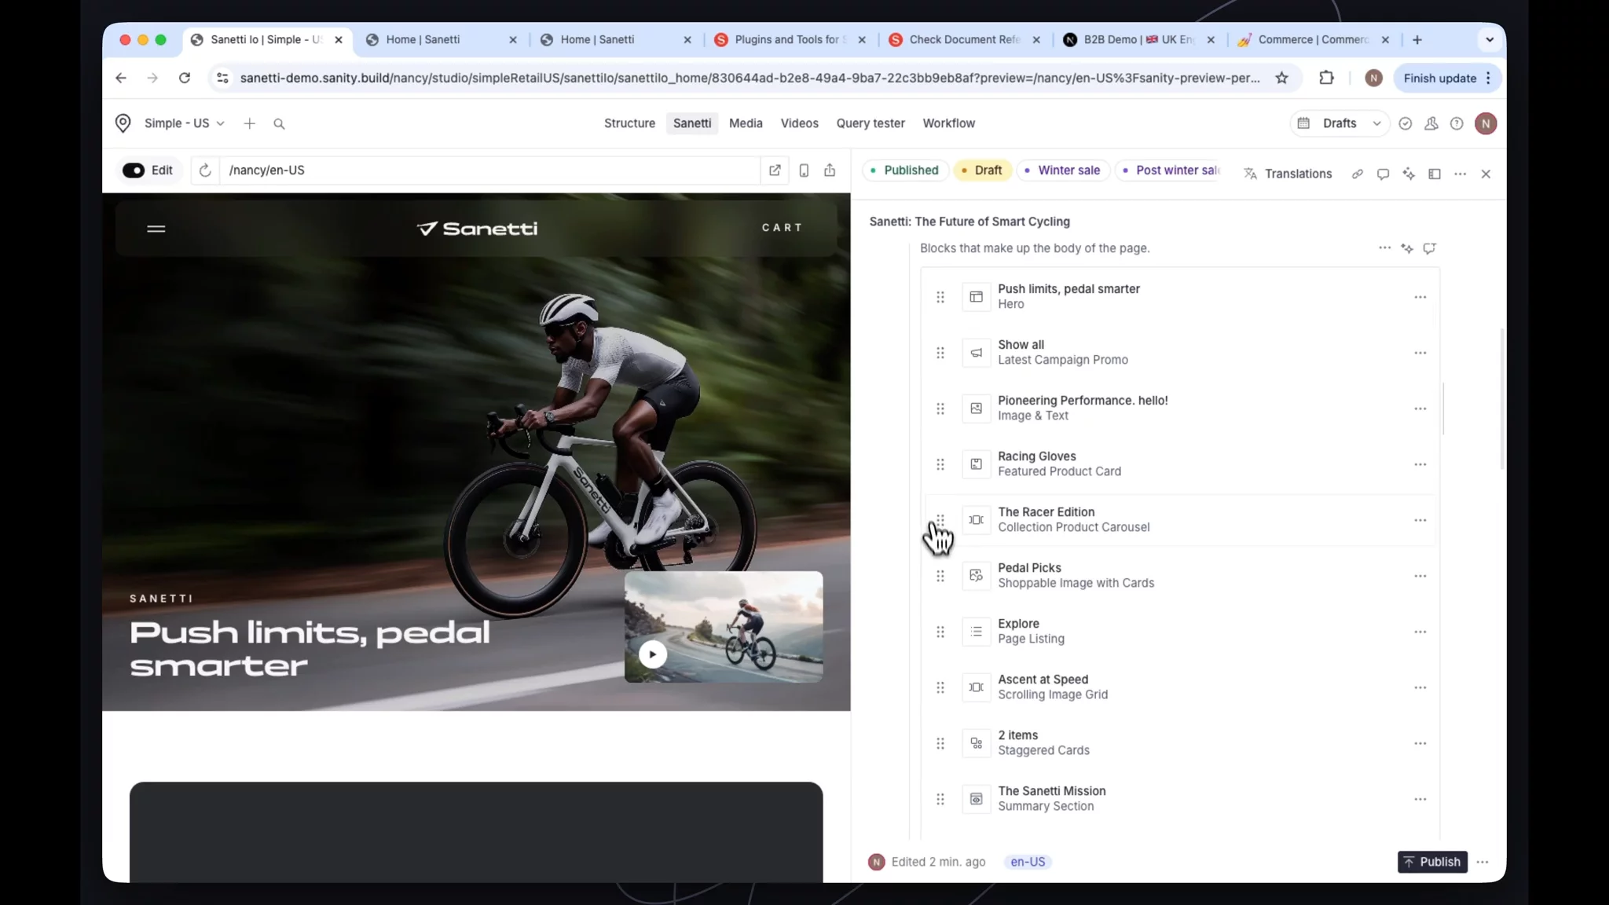Open menu for Explore row

(x=1420, y=632)
